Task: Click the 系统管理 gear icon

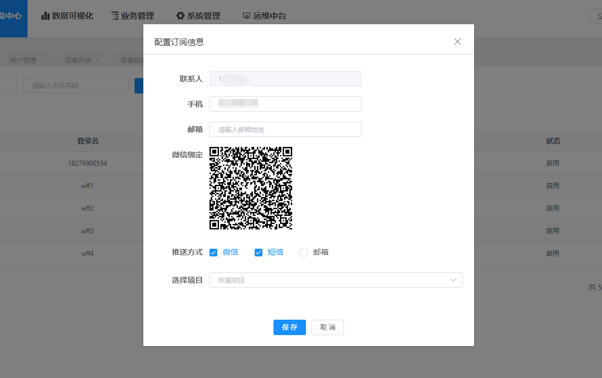Action: pyautogui.click(x=180, y=16)
